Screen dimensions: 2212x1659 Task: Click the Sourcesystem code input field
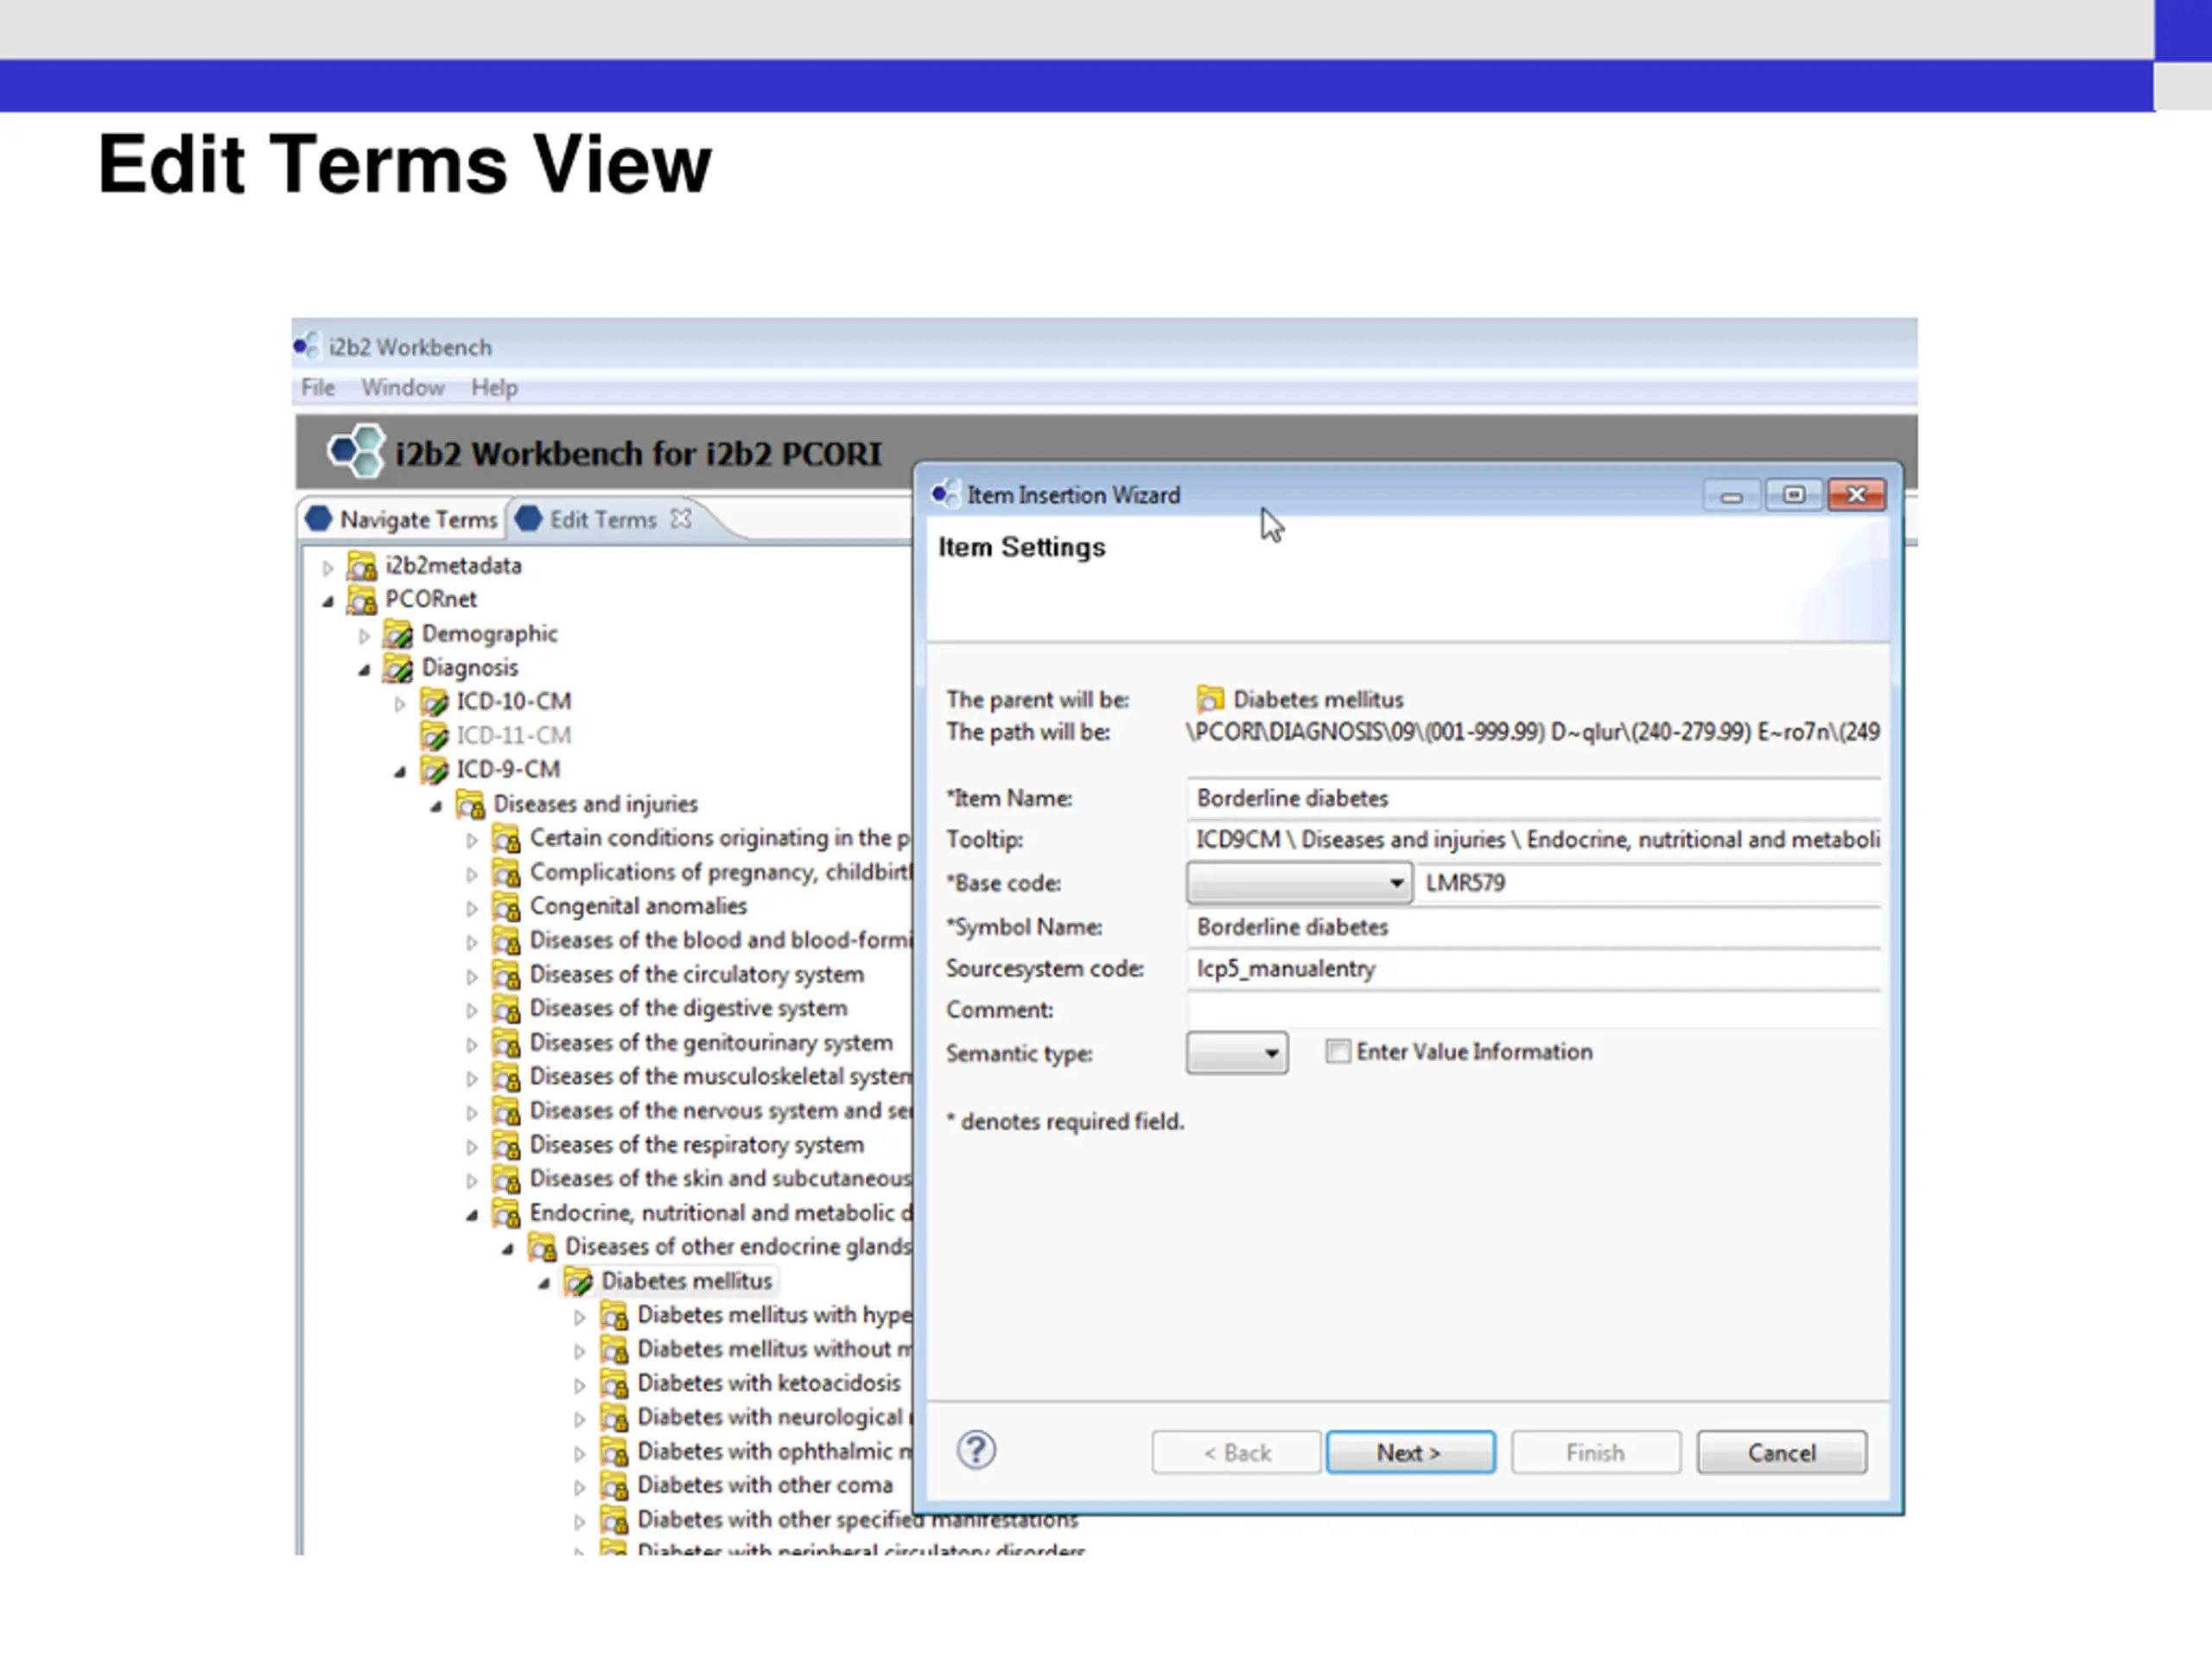click(x=1534, y=968)
